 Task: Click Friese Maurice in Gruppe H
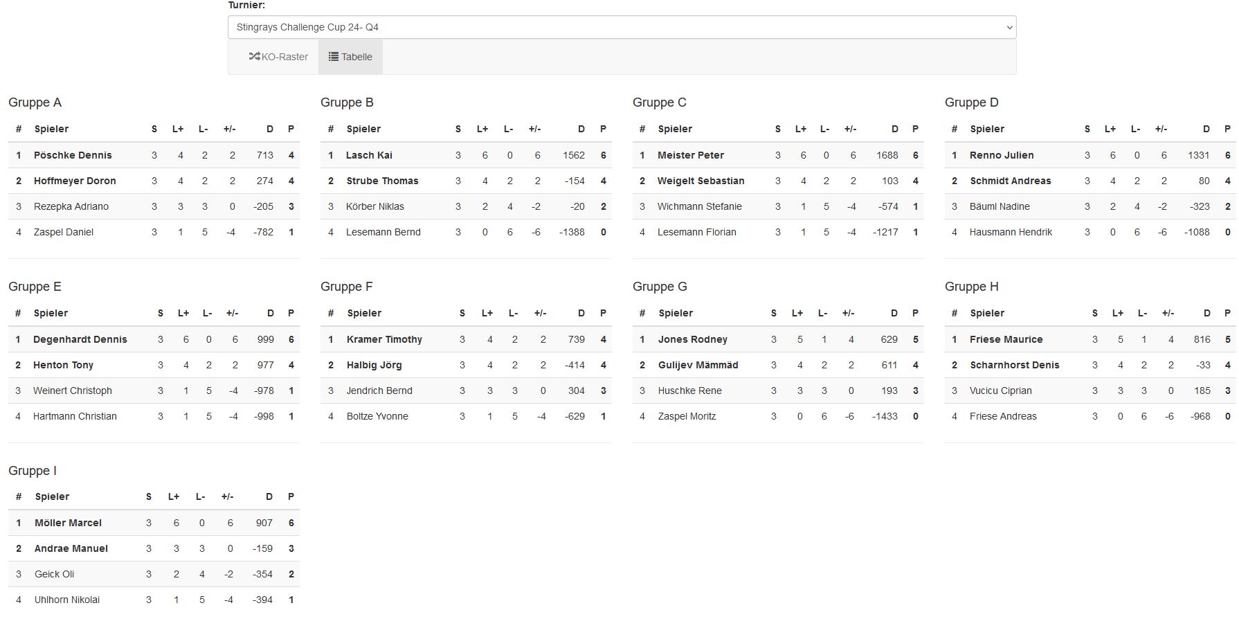pos(1006,339)
